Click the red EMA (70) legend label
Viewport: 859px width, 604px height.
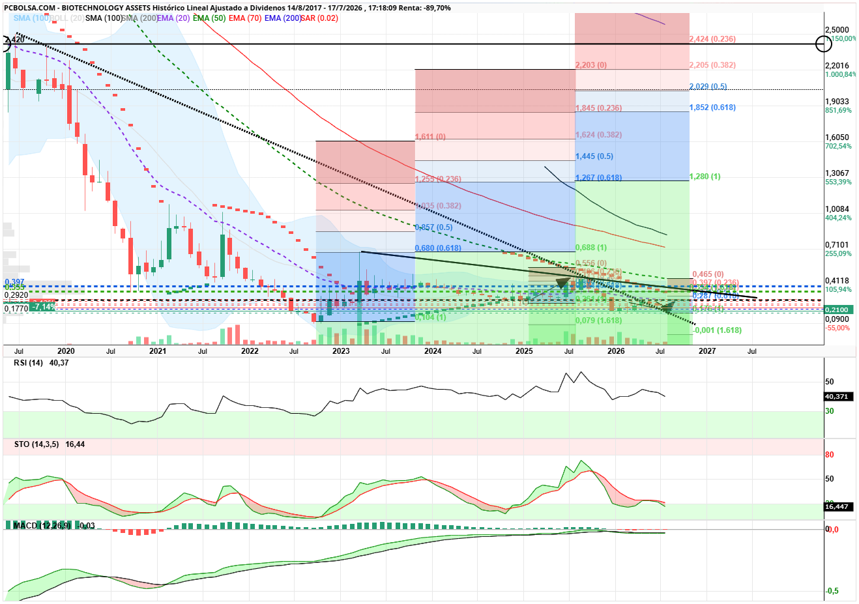245,18
